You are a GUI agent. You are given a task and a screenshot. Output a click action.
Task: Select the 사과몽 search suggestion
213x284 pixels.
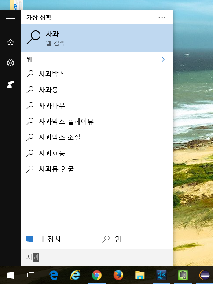point(97,90)
